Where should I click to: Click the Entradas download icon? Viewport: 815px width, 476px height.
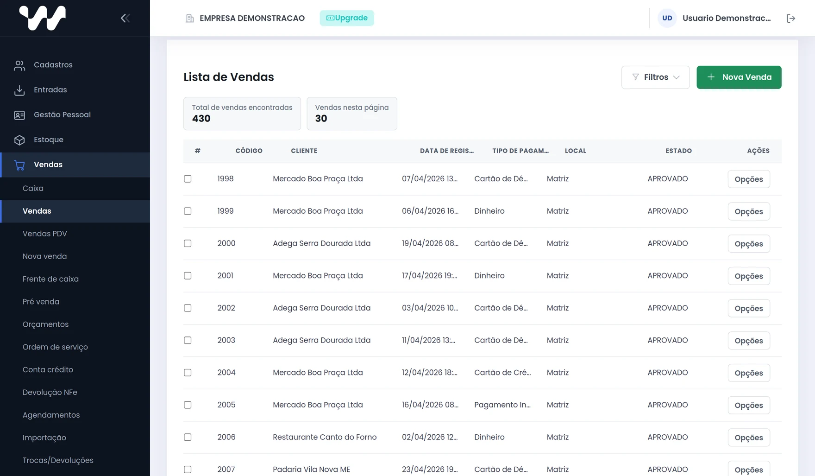point(19,90)
